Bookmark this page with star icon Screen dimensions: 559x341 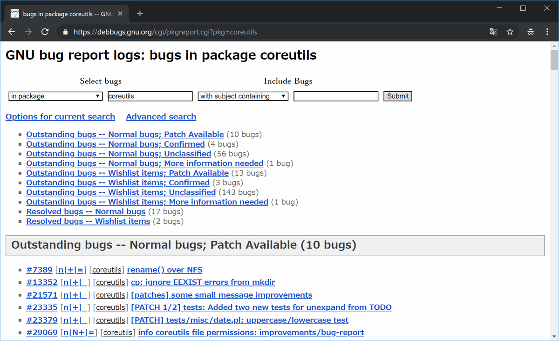510,32
